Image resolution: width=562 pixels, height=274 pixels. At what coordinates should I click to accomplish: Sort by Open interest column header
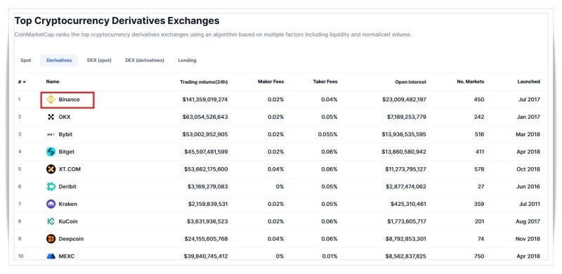coord(410,82)
